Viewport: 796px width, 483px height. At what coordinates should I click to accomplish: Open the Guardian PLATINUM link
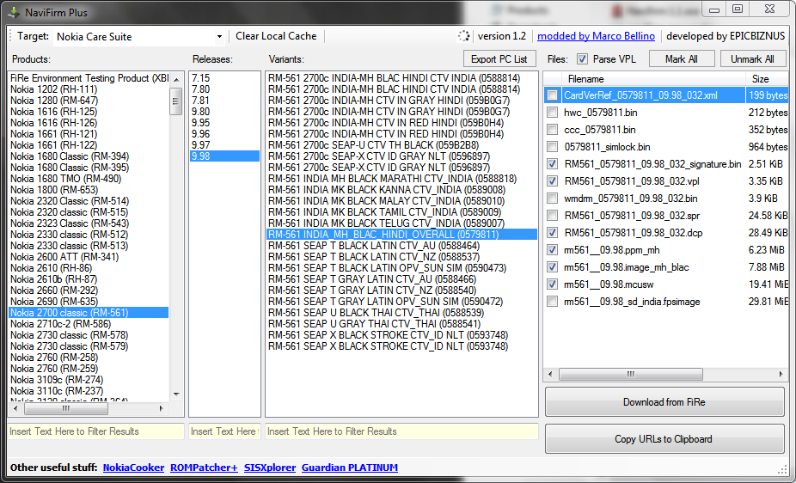pos(350,468)
